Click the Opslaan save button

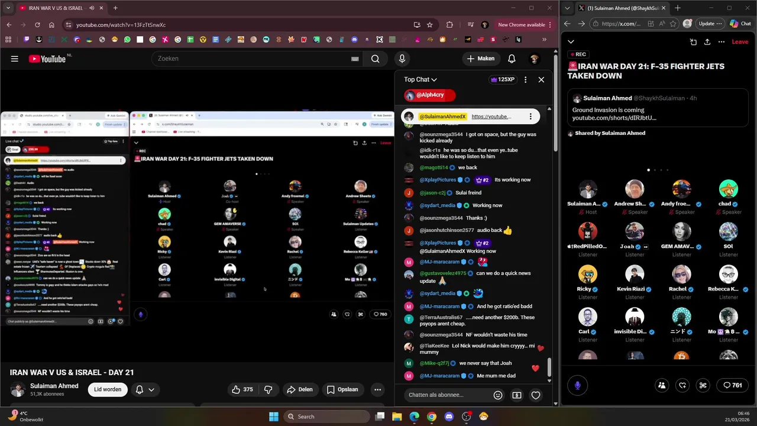[342, 389]
